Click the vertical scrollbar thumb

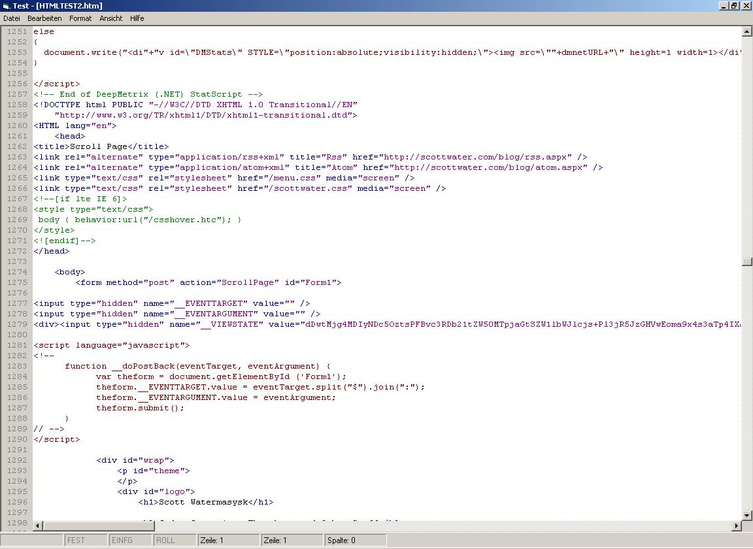click(x=746, y=262)
